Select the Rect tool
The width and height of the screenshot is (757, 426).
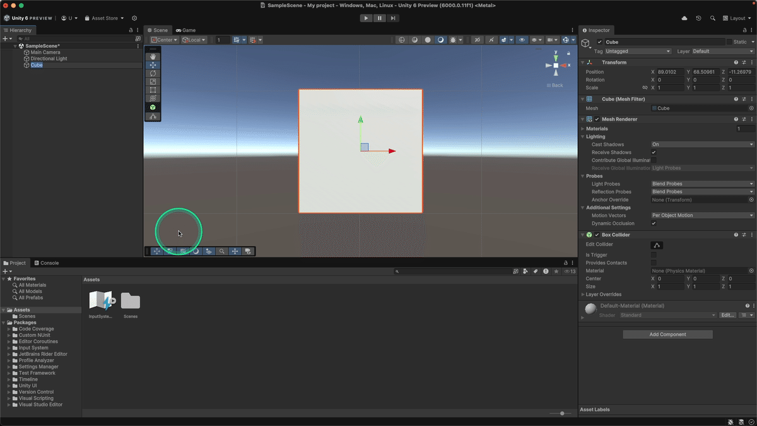point(153,90)
